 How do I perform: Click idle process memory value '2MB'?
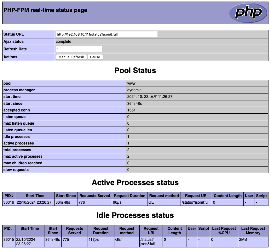[243, 240]
